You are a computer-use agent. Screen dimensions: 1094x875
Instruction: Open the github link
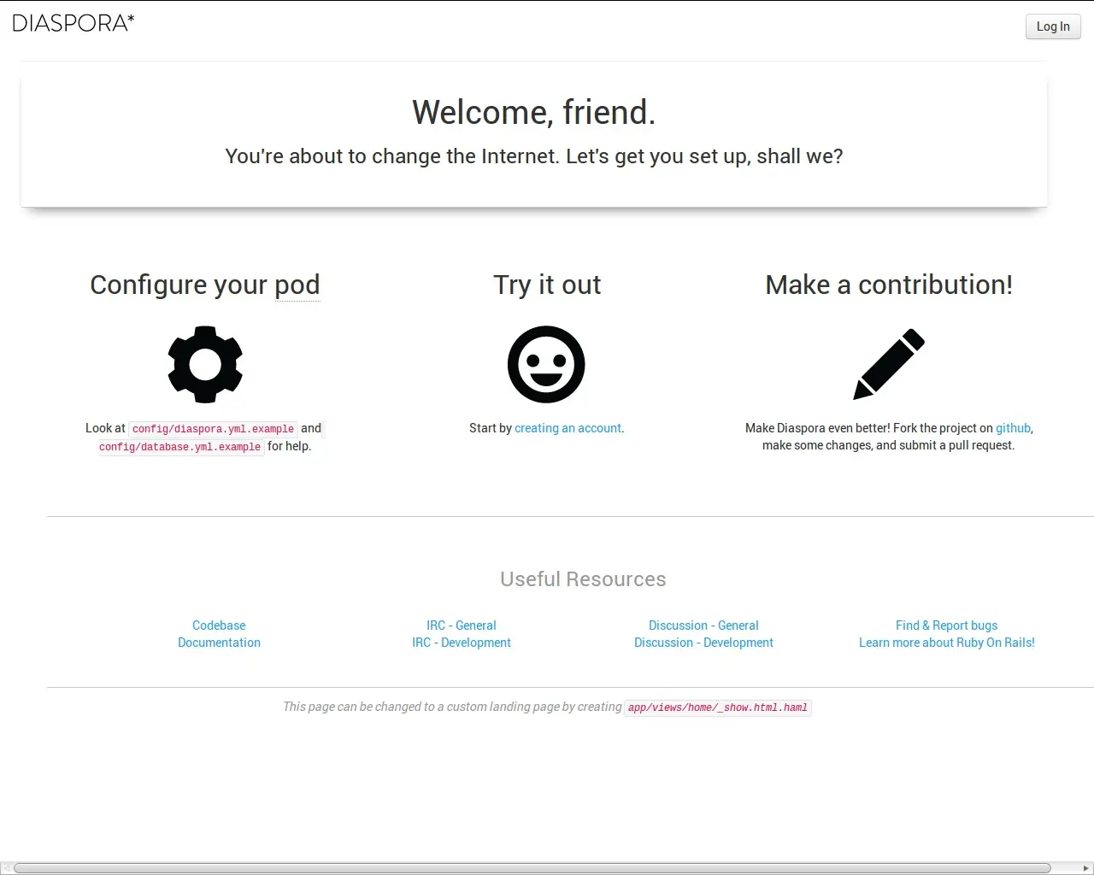click(1013, 428)
